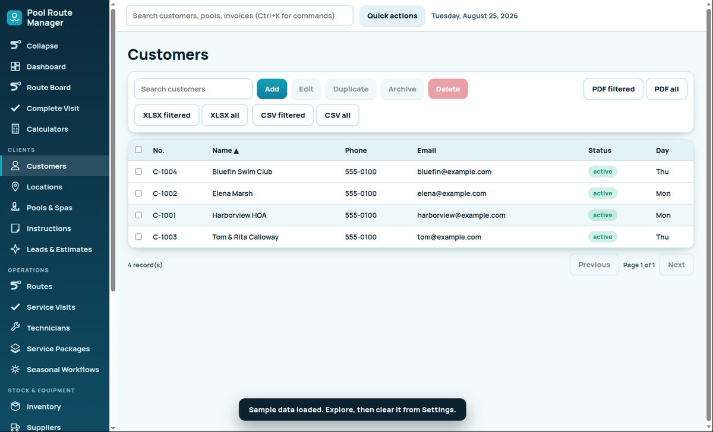Check the row for C-1001 Harborview HOA
Viewport: 713px width, 432px height.
pos(138,215)
